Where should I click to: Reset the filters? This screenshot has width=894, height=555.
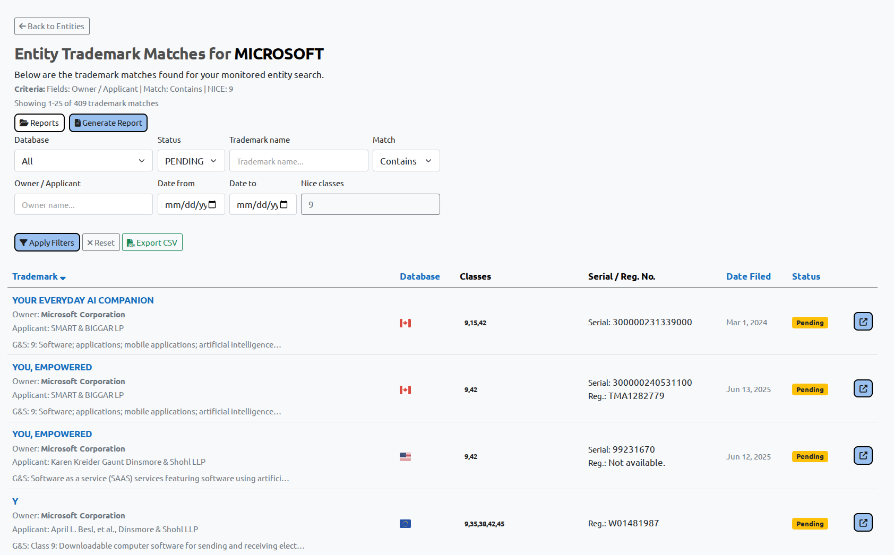tap(101, 242)
